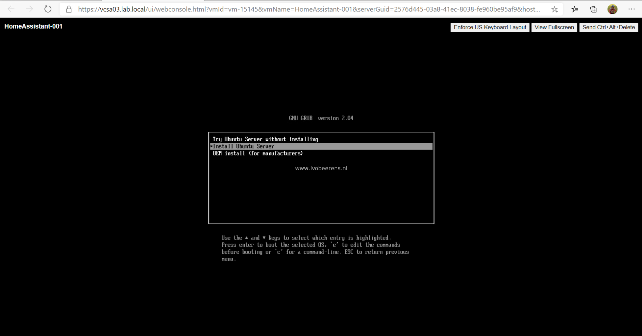
Task: Select the Install Ubuntu Server entry
Action: pos(321,146)
